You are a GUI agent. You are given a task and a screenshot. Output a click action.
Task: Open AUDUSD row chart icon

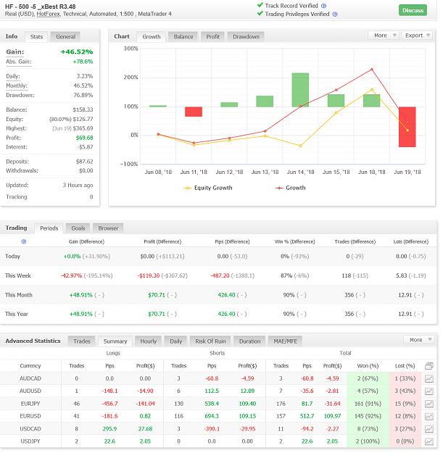point(428,391)
